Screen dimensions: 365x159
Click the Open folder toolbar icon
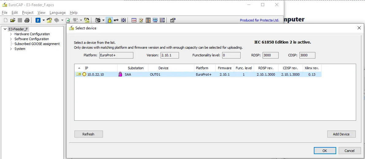tap(13, 20)
